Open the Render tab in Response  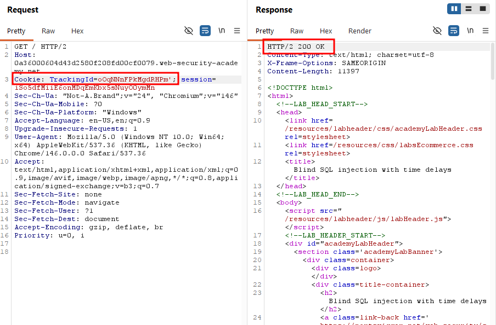pyautogui.click(x=360, y=31)
